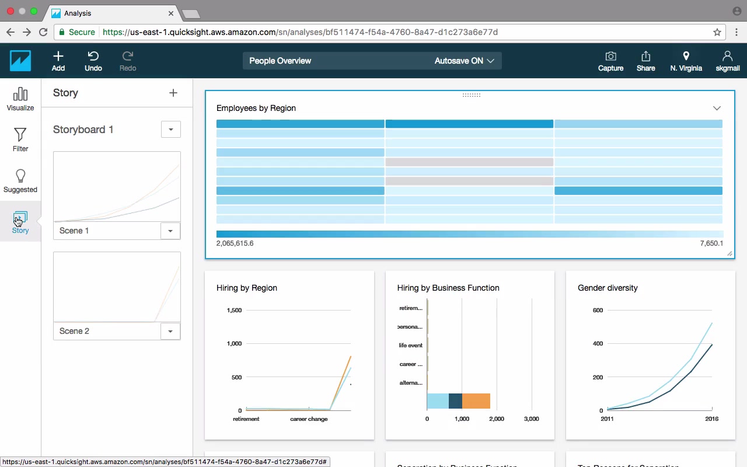Open the Scene 1 dropdown menu

[x=170, y=231]
